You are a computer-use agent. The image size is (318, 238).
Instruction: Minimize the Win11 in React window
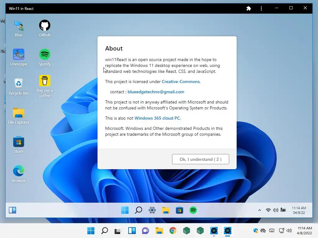277,8
